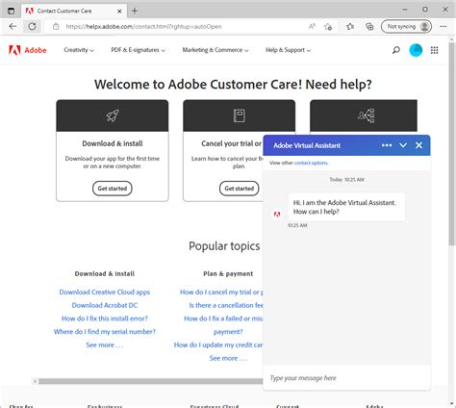Click the site lock icon
Viewport: 456px width, 408px height.
pos(56,27)
